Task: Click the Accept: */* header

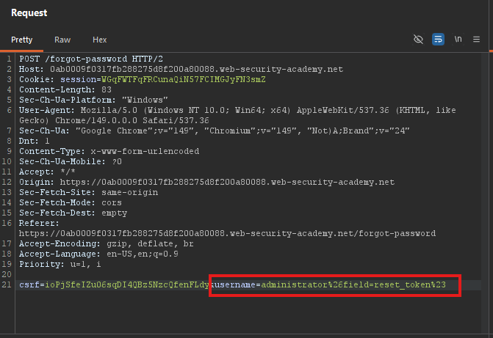Action: click(x=47, y=172)
